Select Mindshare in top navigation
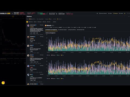130x97 pixels. [x=115, y=13]
